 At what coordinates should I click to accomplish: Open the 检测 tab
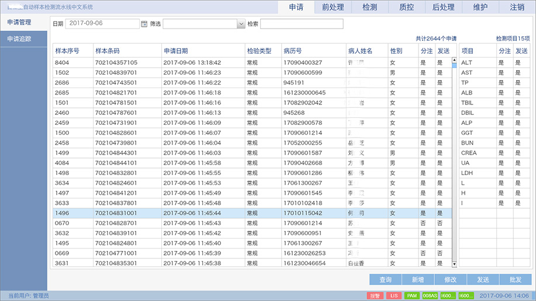(370, 7)
